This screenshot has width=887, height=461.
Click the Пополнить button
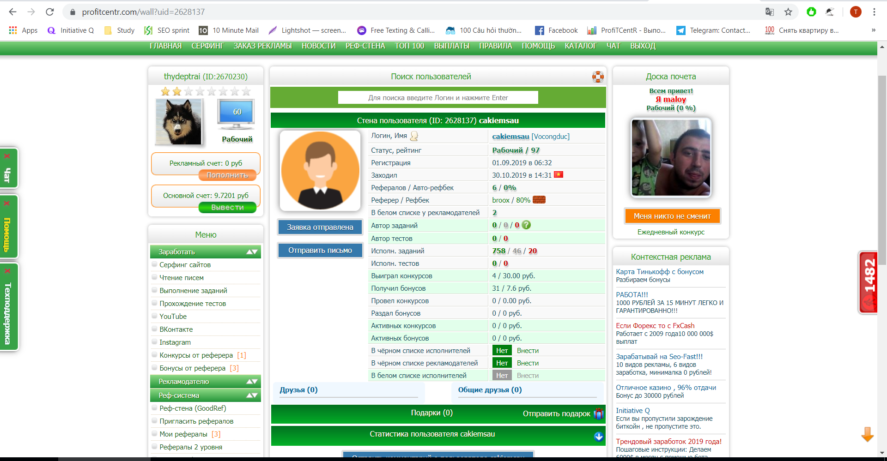click(x=227, y=175)
